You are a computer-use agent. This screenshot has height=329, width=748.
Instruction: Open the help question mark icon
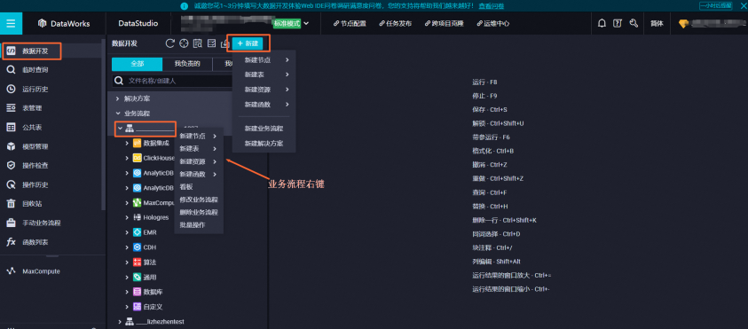click(618, 23)
